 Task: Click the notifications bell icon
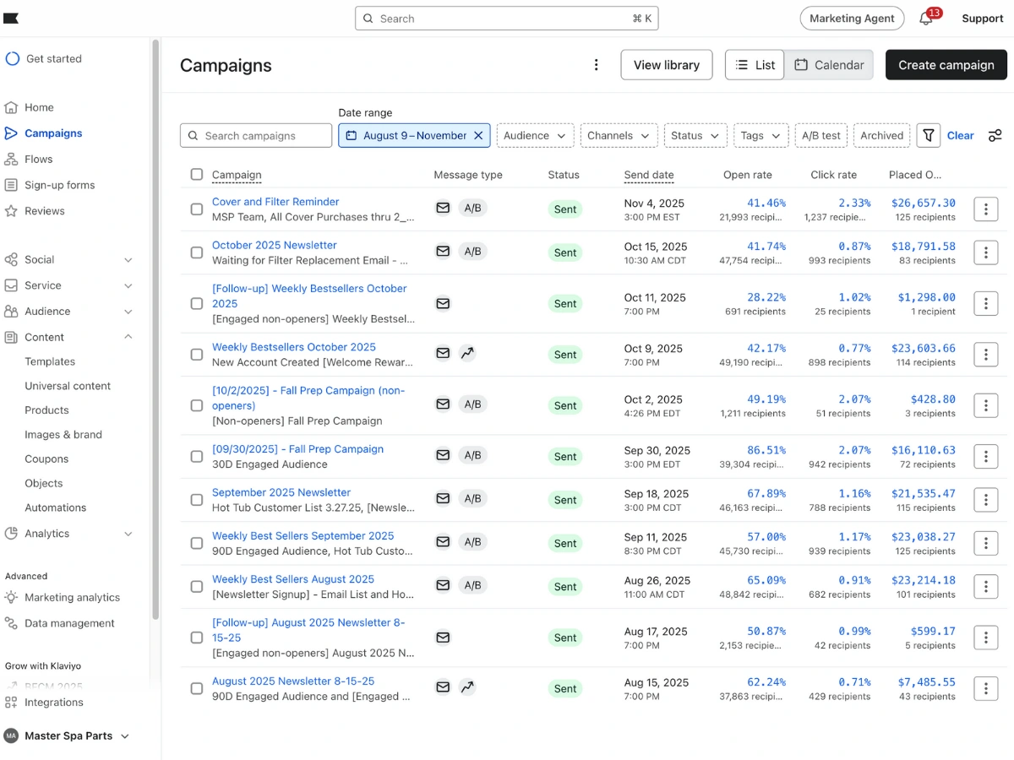point(926,19)
